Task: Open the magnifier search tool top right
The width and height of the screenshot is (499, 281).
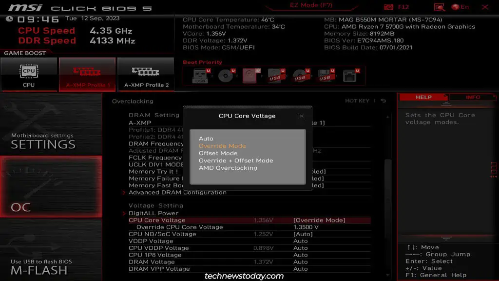Action: [x=440, y=7]
